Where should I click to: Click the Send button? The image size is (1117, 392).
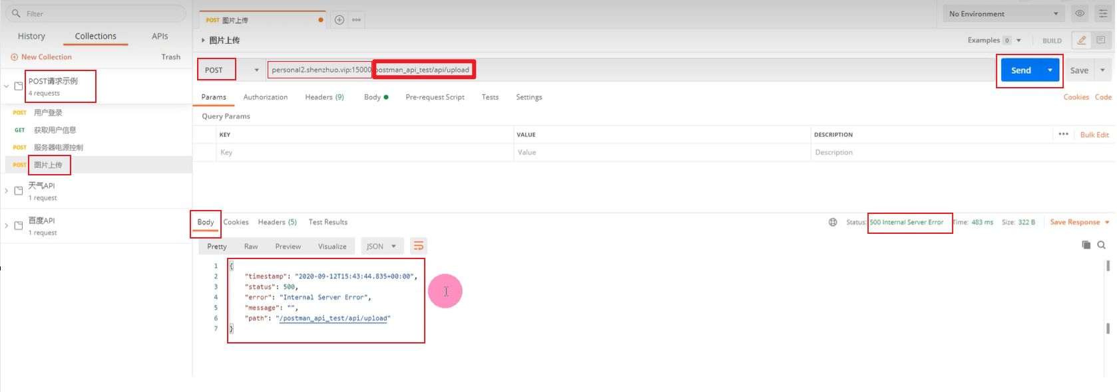1020,70
